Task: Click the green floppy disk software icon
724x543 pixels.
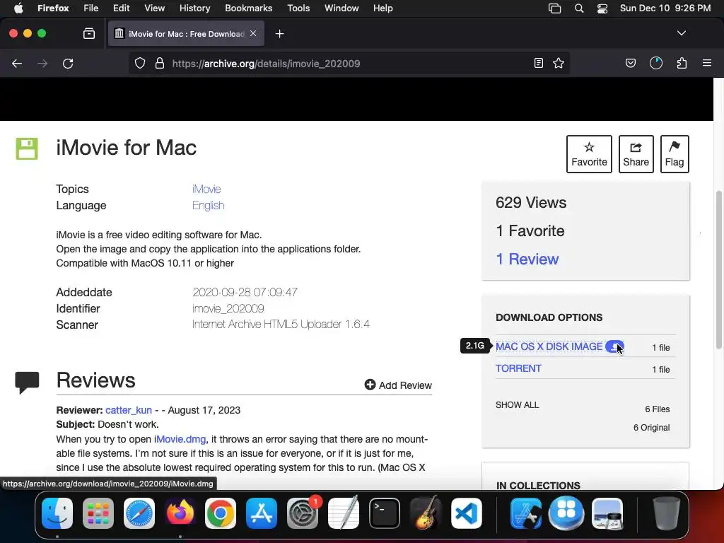Action: 27,148
